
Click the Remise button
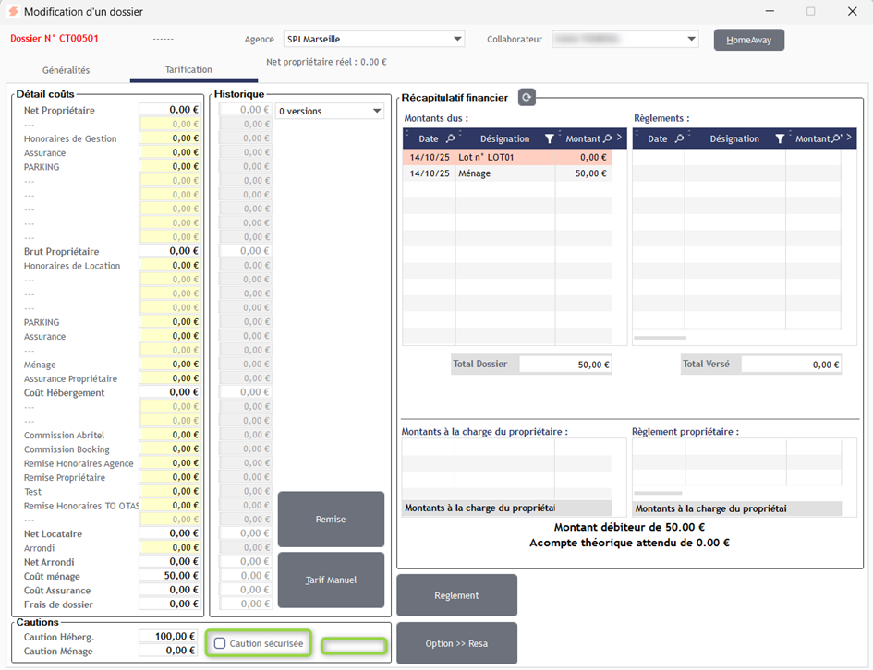[x=331, y=519]
